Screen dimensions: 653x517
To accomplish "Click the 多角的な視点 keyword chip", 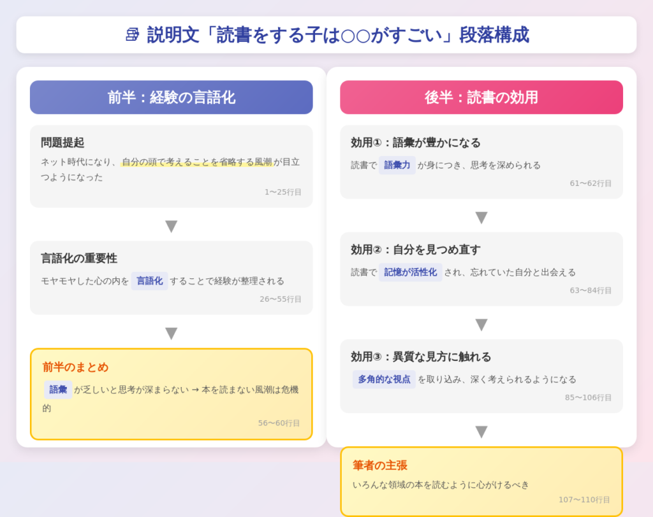I will [x=384, y=379].
